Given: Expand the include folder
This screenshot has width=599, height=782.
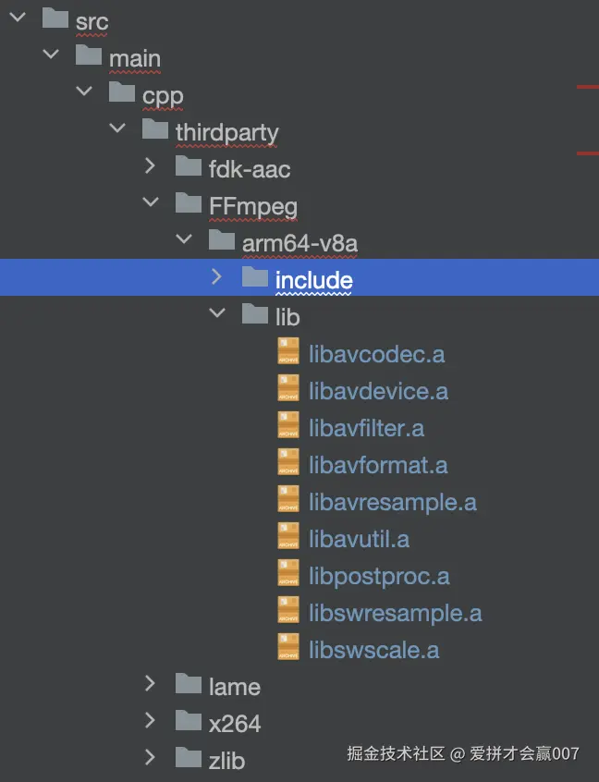Looking at the screenshot, I should (x=216, y=277).
